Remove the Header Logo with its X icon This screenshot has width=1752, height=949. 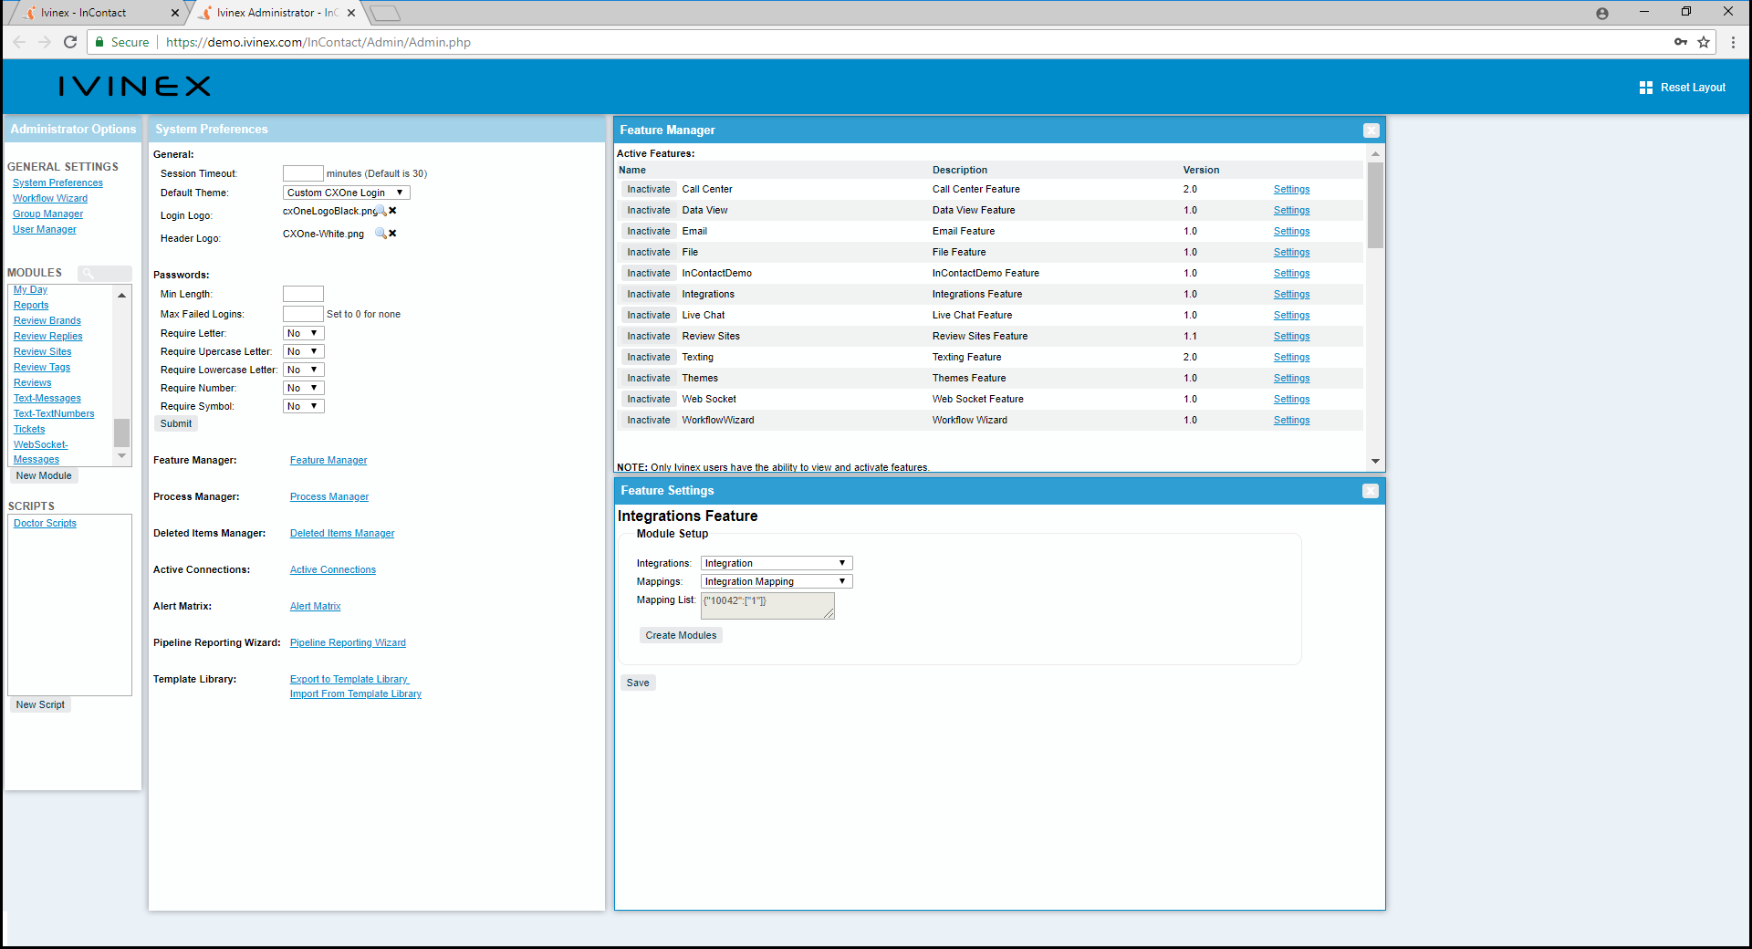click(392, 234)
